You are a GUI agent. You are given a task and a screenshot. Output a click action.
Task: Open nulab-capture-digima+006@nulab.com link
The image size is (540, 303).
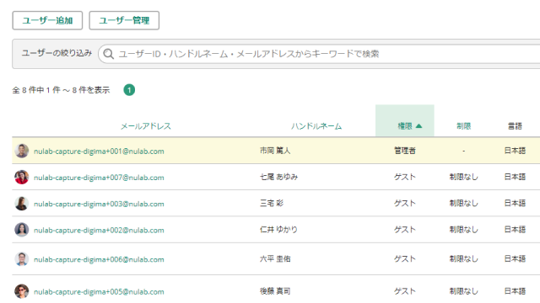(x=99, y=259)
